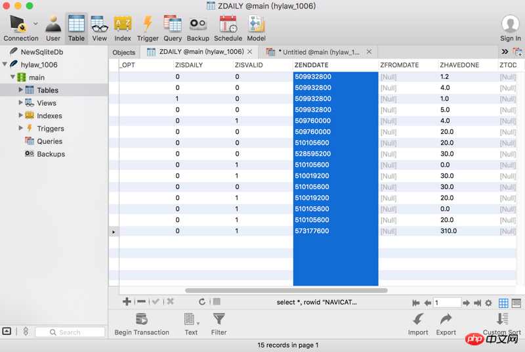The height and width of the screenshot is (352, 525).
Task: Expand the Views node
Action: pyautogui.click(x=20, y=102)
